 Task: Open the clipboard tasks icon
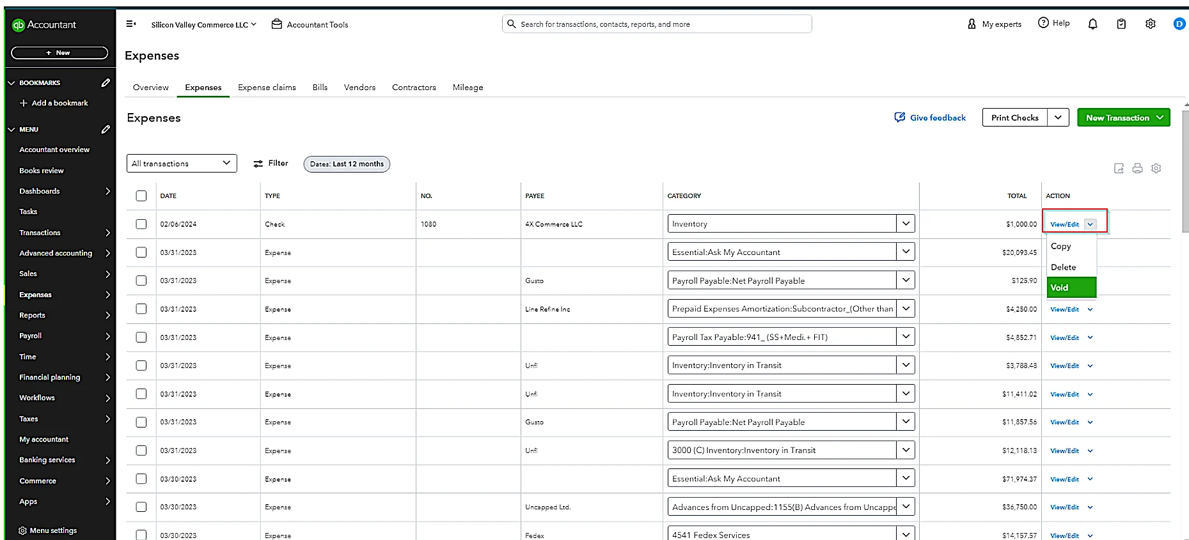point(1121,24)
